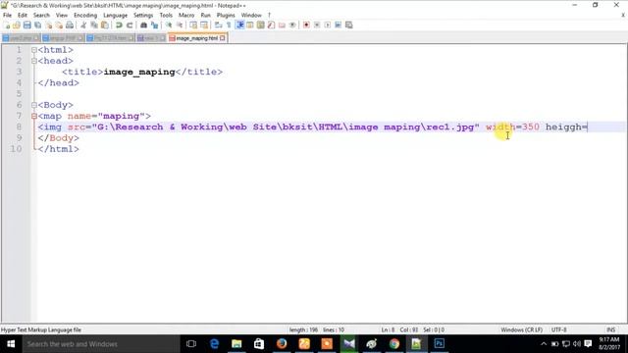Click the title text image_maping in editor
The width and height of the screenshot is (628, 353).
click(x=139, y=72)
